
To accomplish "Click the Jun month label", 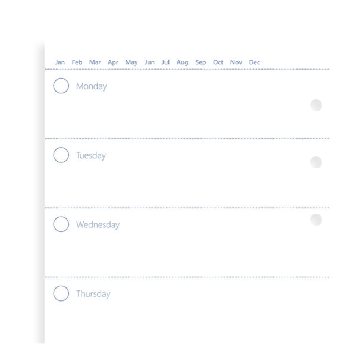I will coord(149,62).
